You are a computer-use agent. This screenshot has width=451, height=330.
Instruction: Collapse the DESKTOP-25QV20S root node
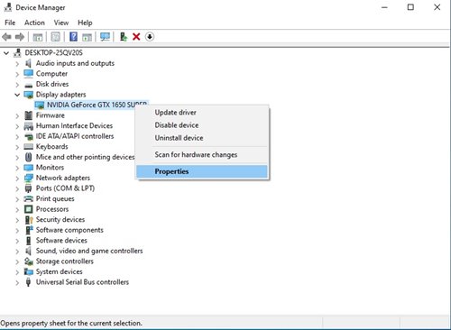6,53
